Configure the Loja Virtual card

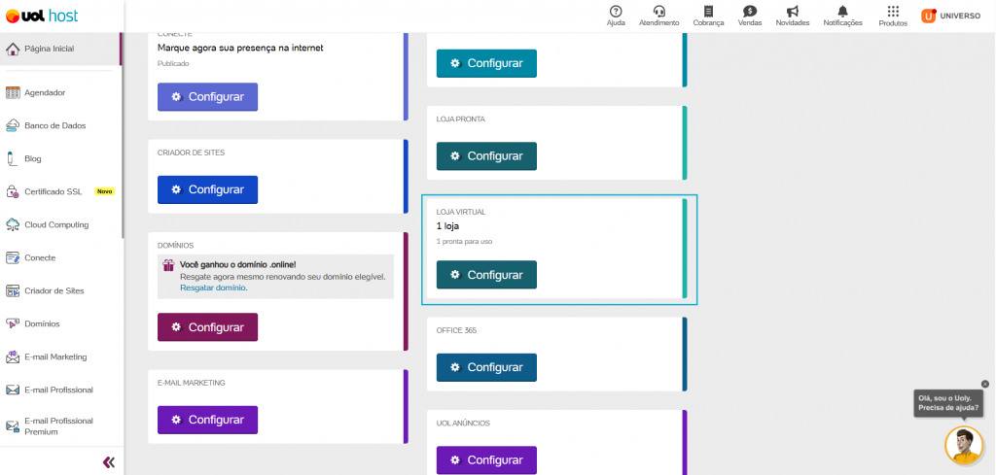pyautogui.click(x=486, y=275)
